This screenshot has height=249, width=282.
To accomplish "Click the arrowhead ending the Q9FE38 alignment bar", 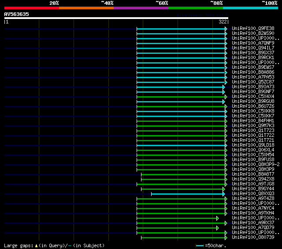I will click(226, 28).
